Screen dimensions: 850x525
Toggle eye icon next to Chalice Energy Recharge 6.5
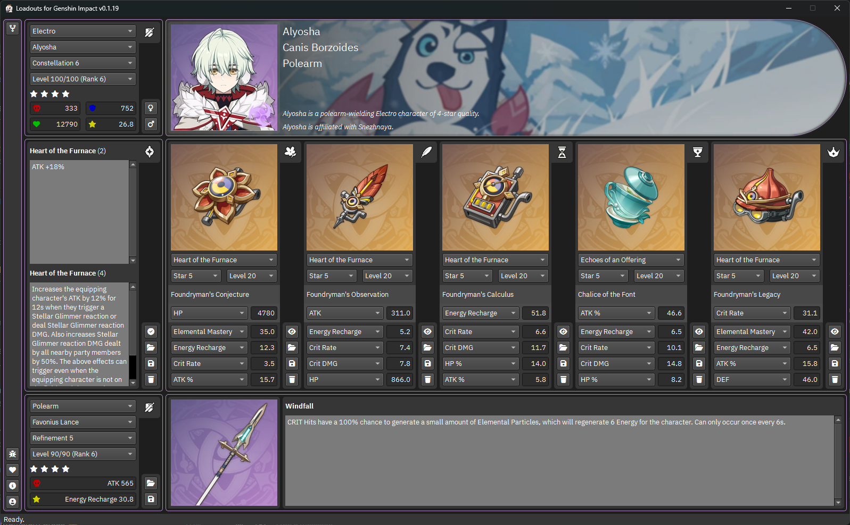[699, 332]
